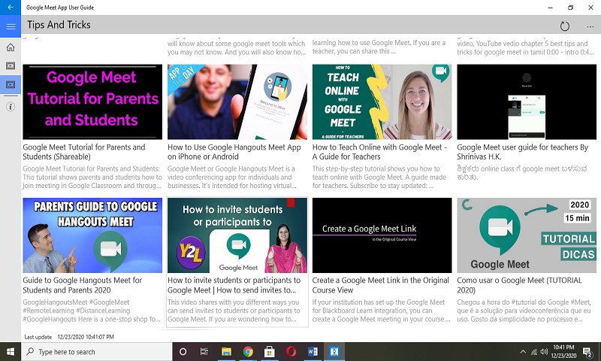Screen dimensions: 601x361
Task: Click the Type here to search box
Action: [96, 351]
